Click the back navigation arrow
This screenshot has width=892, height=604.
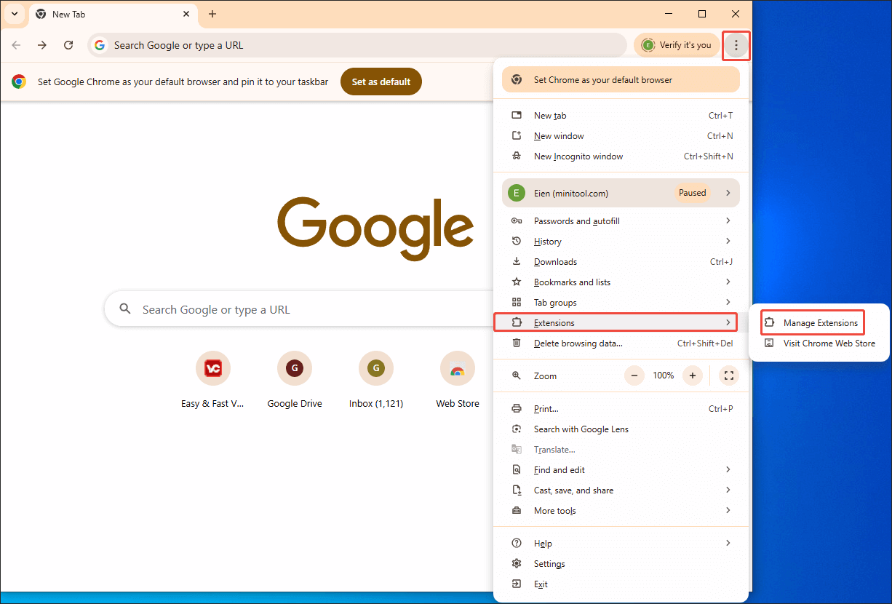pos(16,44)
